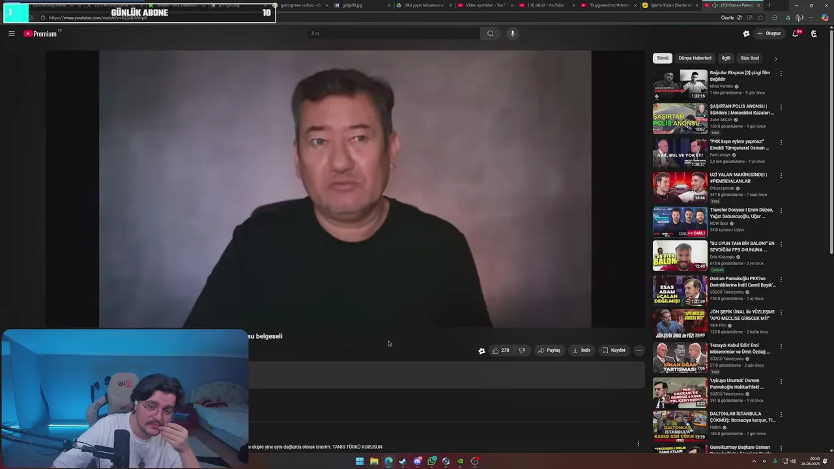834x469 pixels.
Task: Open options for UZİ YALAN MAKİNESİNDE video
Action: click(781, 176)
